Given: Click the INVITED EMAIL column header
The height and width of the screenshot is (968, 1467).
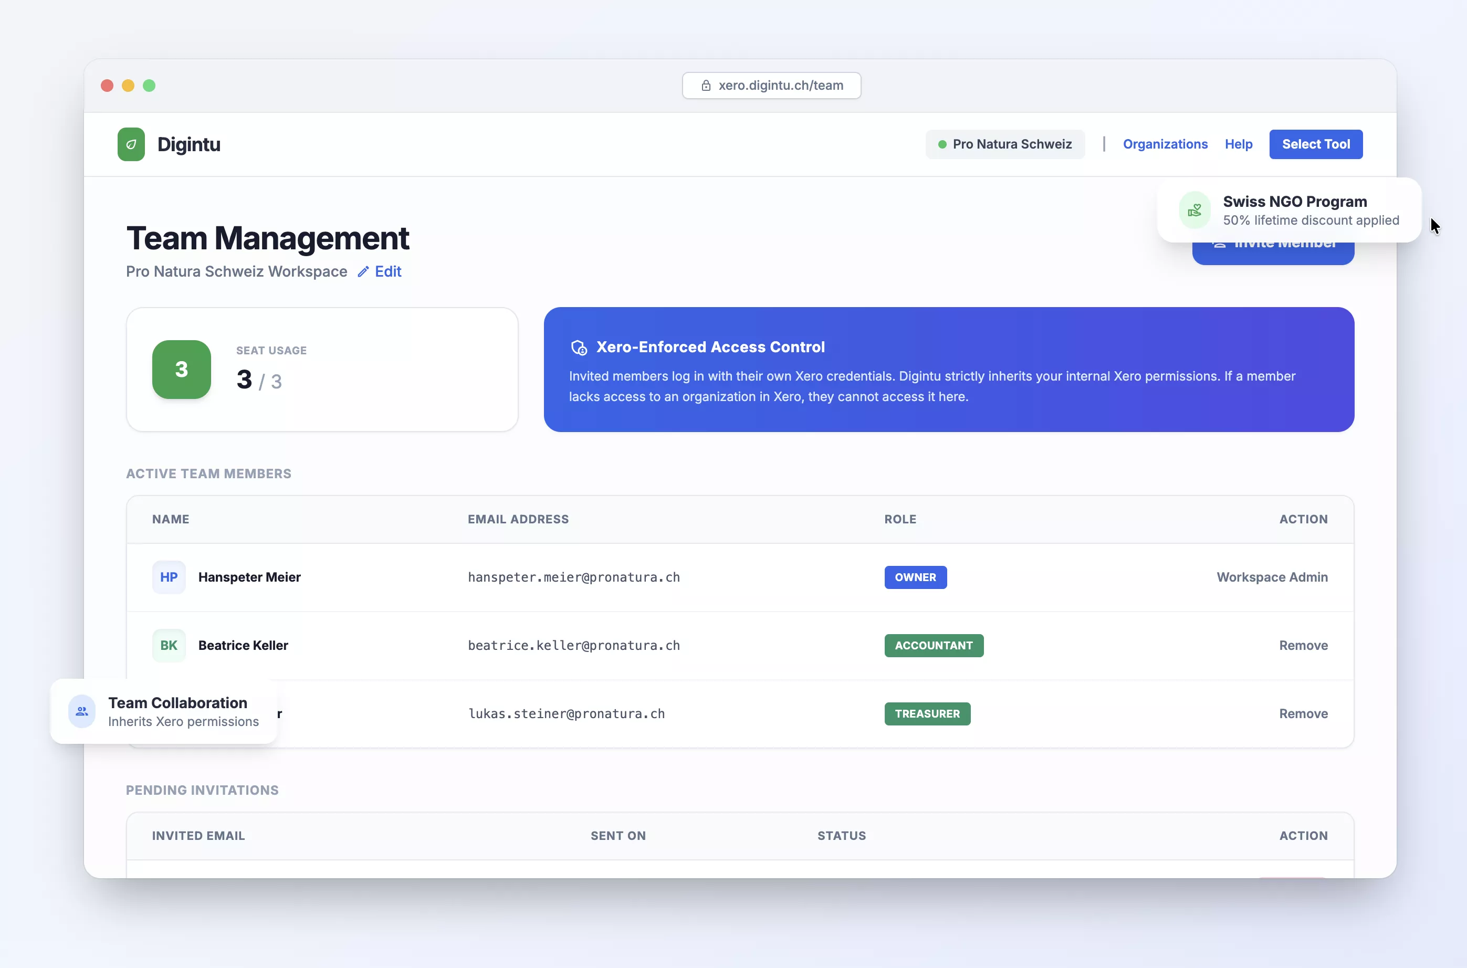Looking at the screenshot, I should coord(198,836).
